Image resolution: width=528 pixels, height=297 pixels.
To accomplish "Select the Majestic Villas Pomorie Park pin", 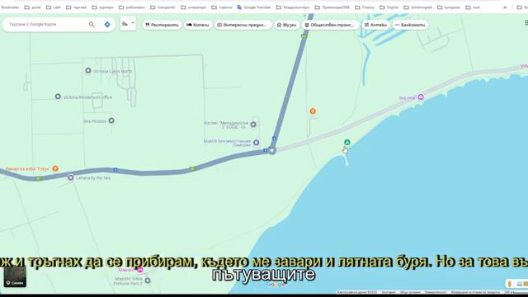I will [148, 280].
